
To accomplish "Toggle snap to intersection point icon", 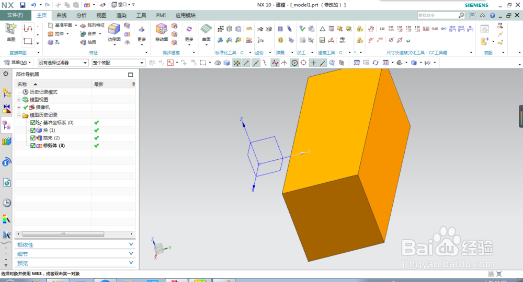I will click(284, 63).
